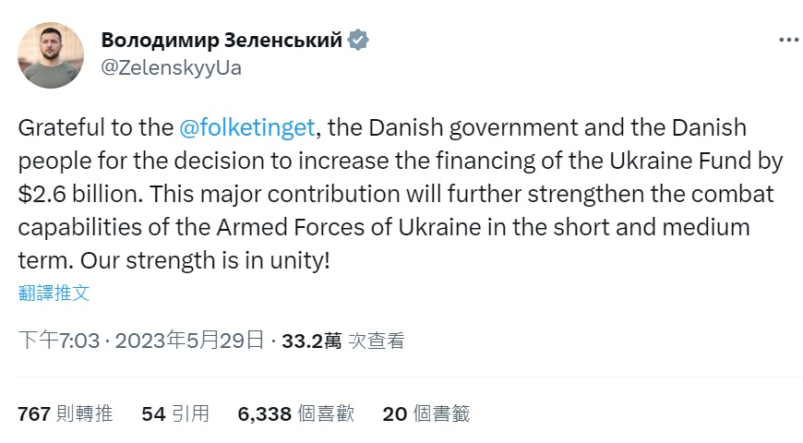The width and height of the screenshot is (803, 443).
Task: Click the display name Володимир Зеленський
Action: (x=222, y=41)
